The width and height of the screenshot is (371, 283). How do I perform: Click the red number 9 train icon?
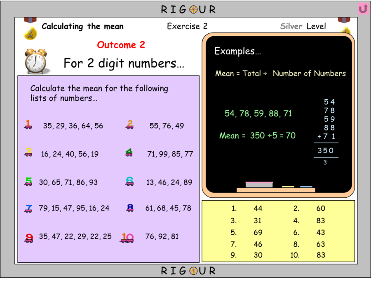(28, 237)
